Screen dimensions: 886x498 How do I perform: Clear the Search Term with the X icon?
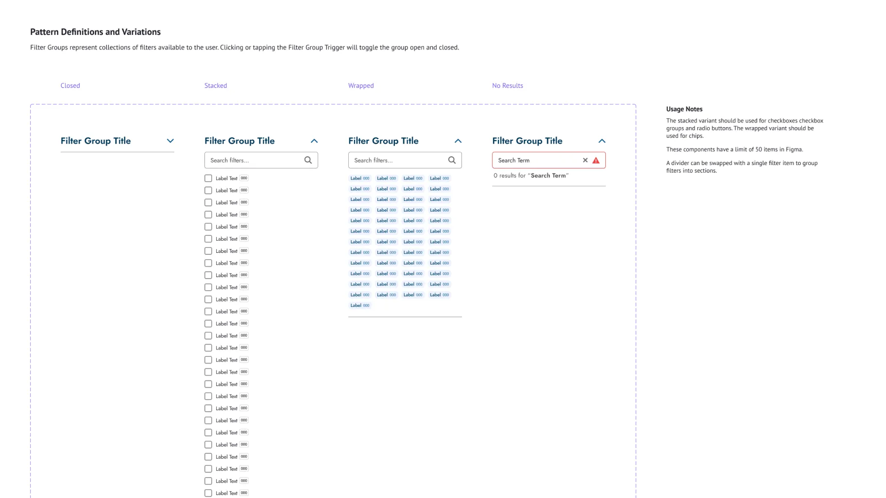point(585,160)
